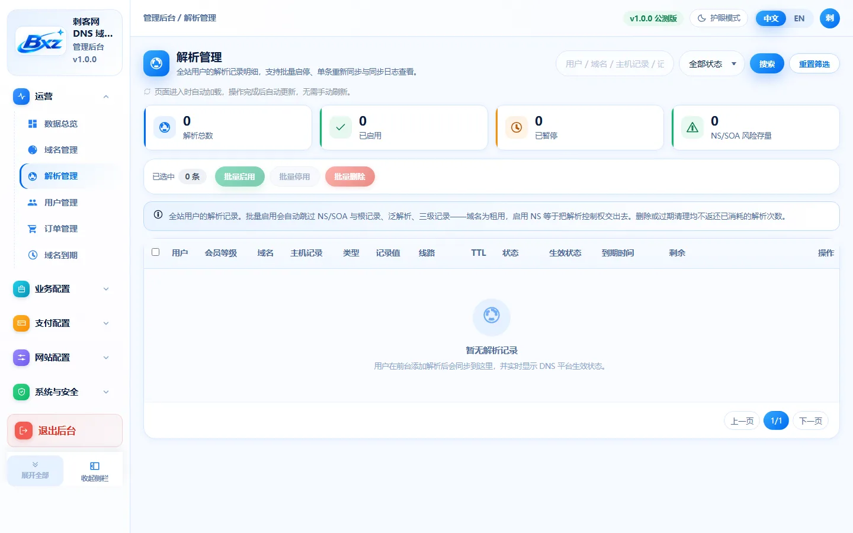Expand all sidebar groups with 展开全部
853x533 pixels.
[x=36, y=471]
